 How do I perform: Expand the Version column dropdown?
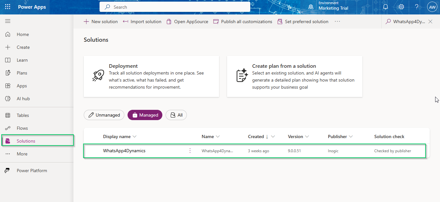(x=307, y=136)
